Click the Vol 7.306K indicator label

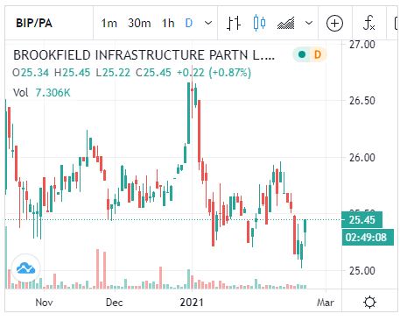coord(42,93)
